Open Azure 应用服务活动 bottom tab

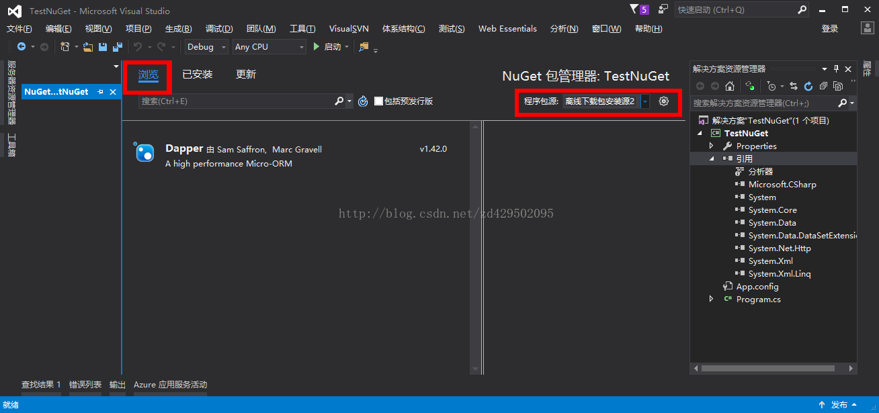pos(171,385)
